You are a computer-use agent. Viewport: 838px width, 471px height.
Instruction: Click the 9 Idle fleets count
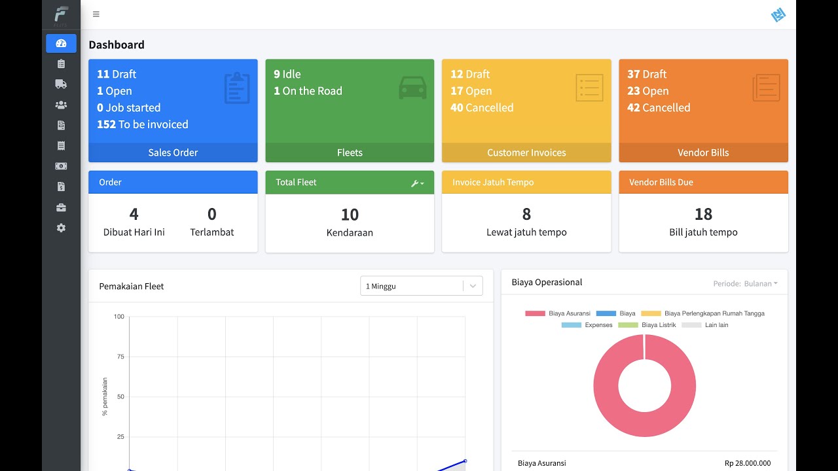point(287,74)
